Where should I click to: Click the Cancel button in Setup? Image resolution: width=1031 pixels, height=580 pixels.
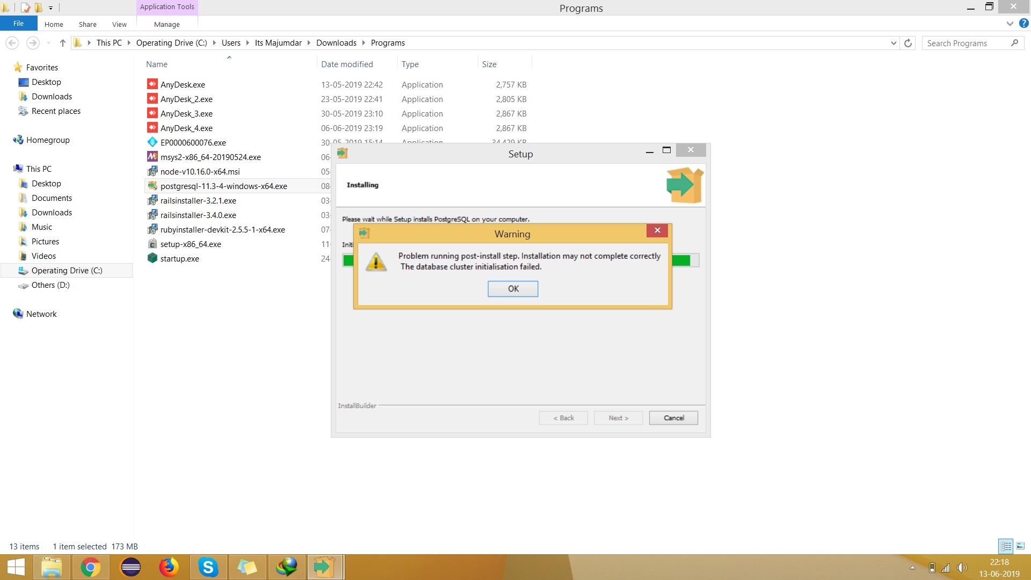click(x=673, y=418)
